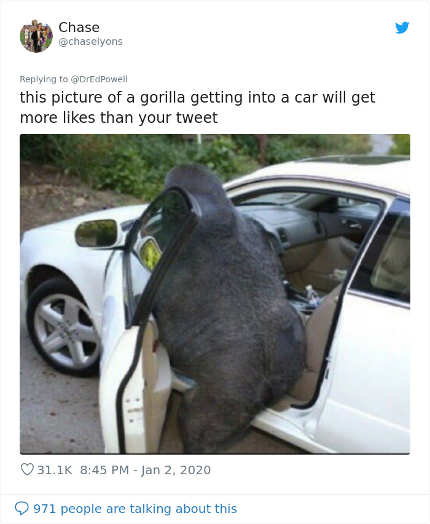Visit the @chaselyons handle
Screen dimensions: 430x524
(90, 41)
